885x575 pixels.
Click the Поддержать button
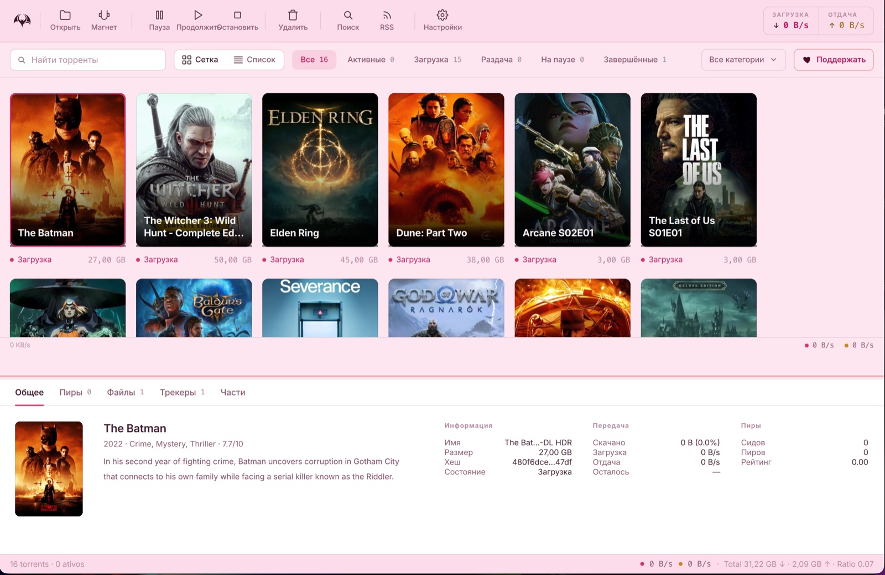tap(834, 60)
